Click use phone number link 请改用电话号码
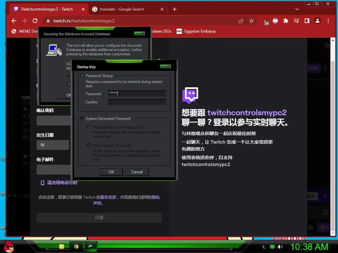Viewport: 338px width, 253px height. [x=59, y=183]
